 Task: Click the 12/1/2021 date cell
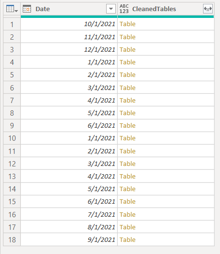(x=69, y=49)
